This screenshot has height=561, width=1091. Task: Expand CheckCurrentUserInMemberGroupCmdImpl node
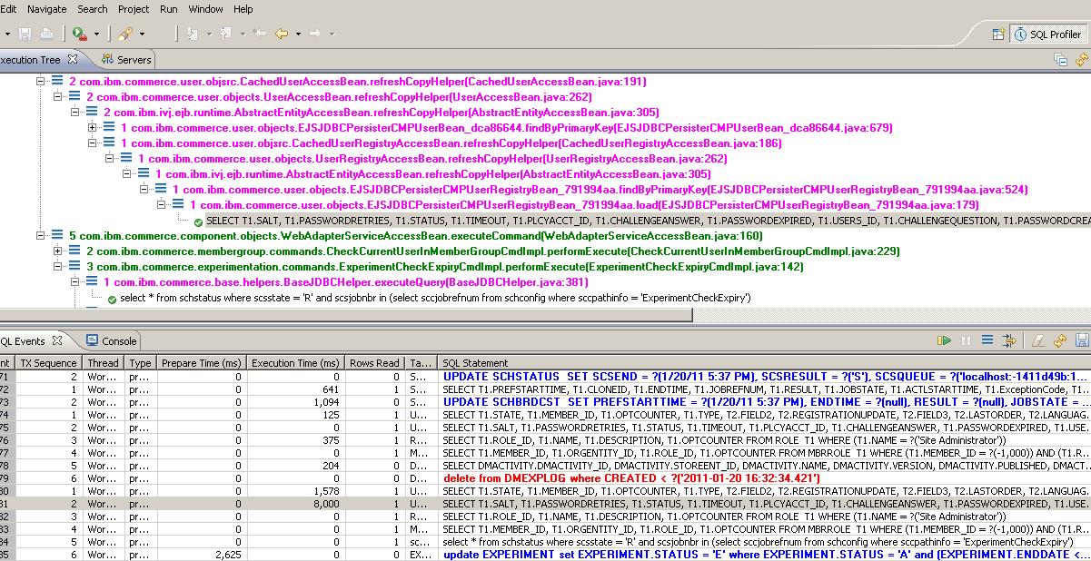pos(58,251)
